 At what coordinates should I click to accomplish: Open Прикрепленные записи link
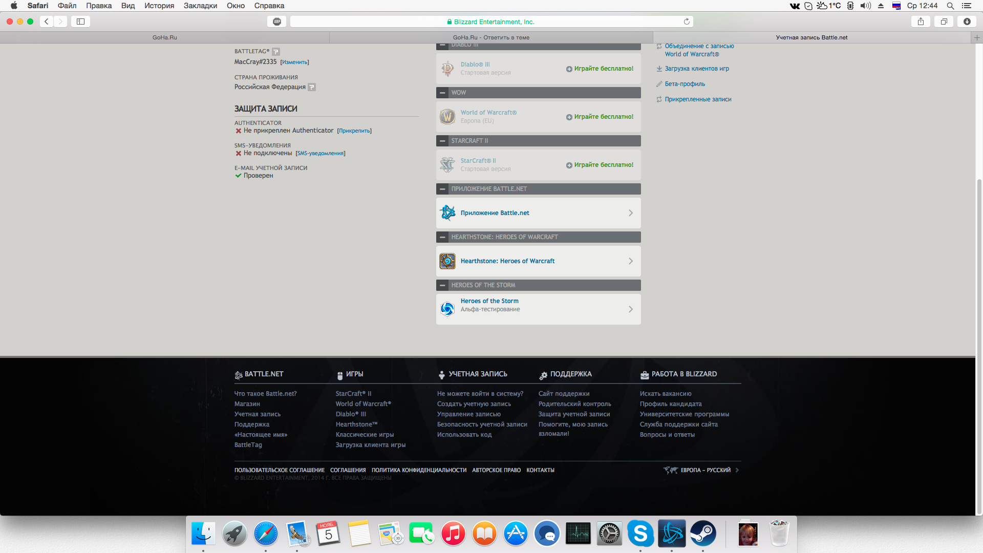coord(698,99)
